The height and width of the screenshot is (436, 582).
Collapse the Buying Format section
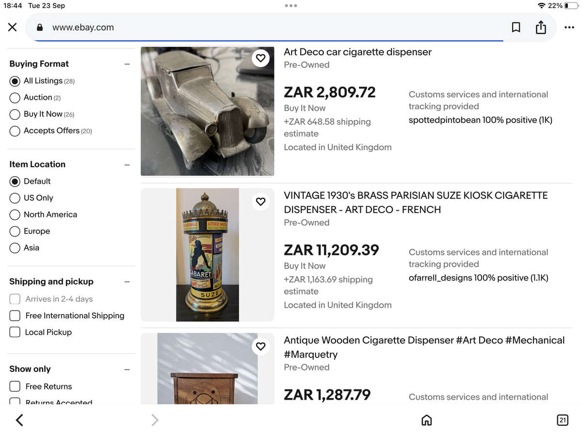tap(127, 64)
